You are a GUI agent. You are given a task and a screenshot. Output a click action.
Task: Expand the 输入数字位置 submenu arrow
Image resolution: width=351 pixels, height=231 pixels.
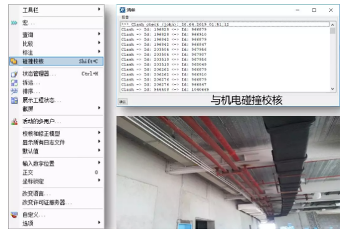(99, 163)
